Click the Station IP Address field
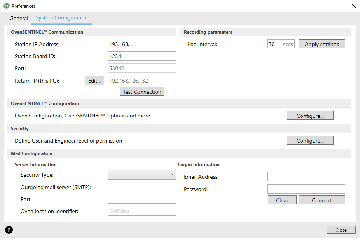The image size is (360, 238). 142,44
